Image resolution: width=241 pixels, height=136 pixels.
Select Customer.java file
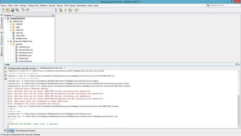point(24,47)
